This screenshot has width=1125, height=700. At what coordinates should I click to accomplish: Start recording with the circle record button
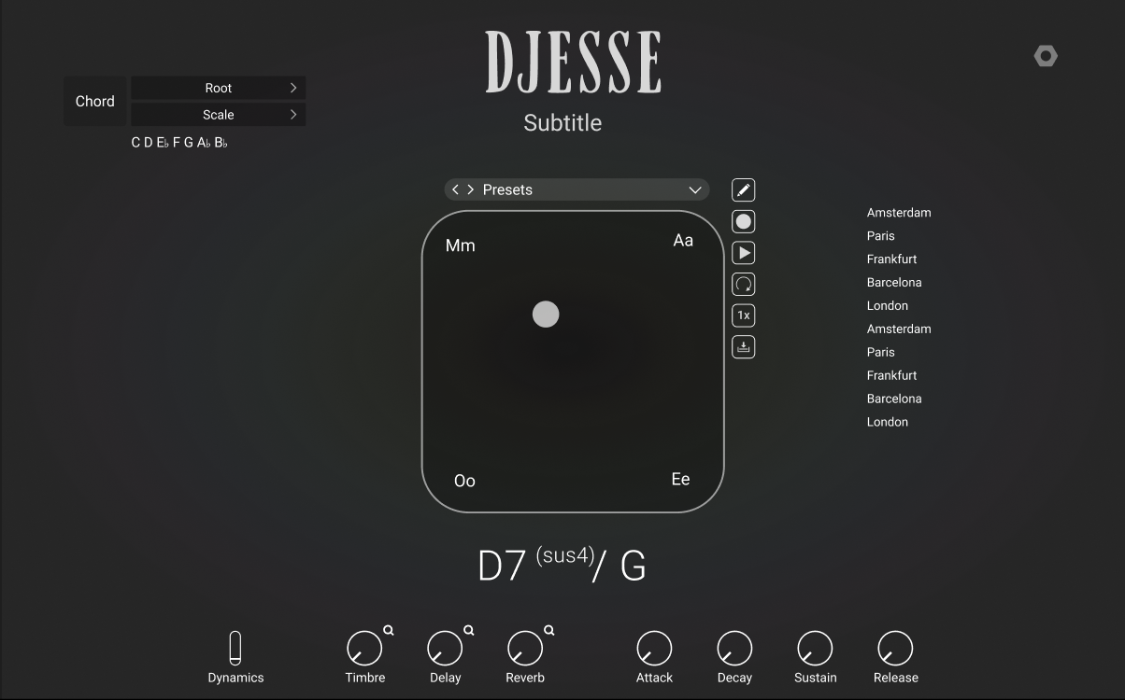pos(744,221)
